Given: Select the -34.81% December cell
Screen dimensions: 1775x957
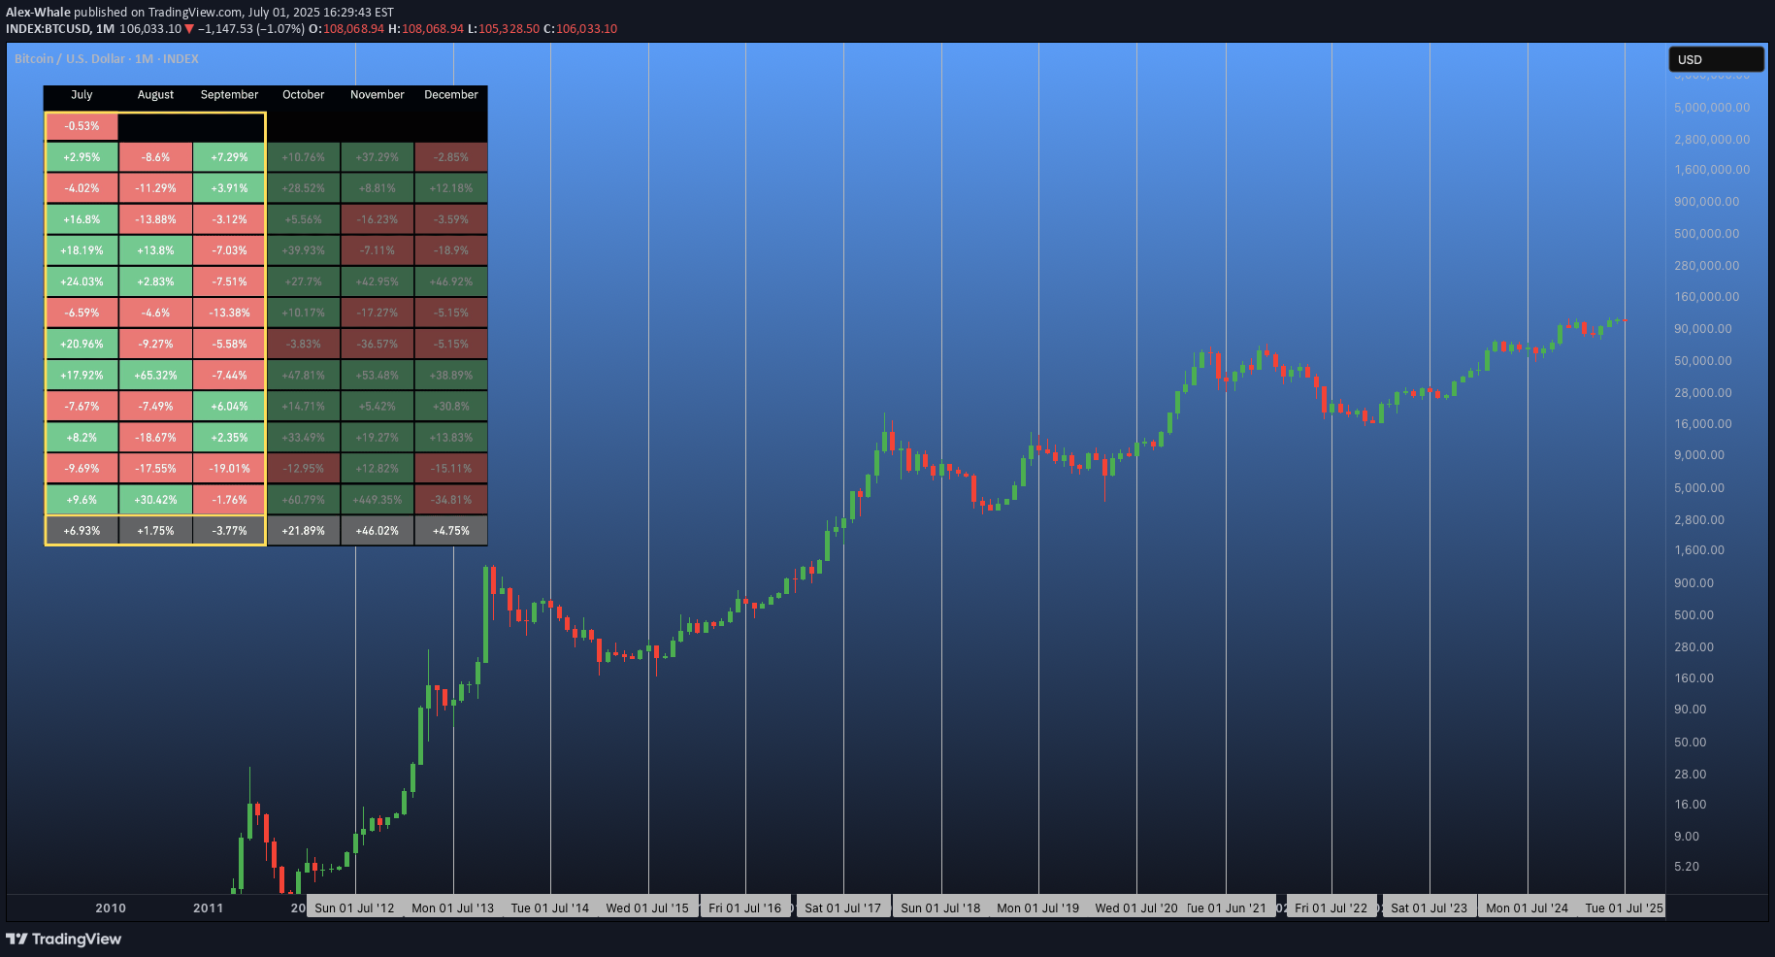Looking at the screenshot, I should coord(451,500).
